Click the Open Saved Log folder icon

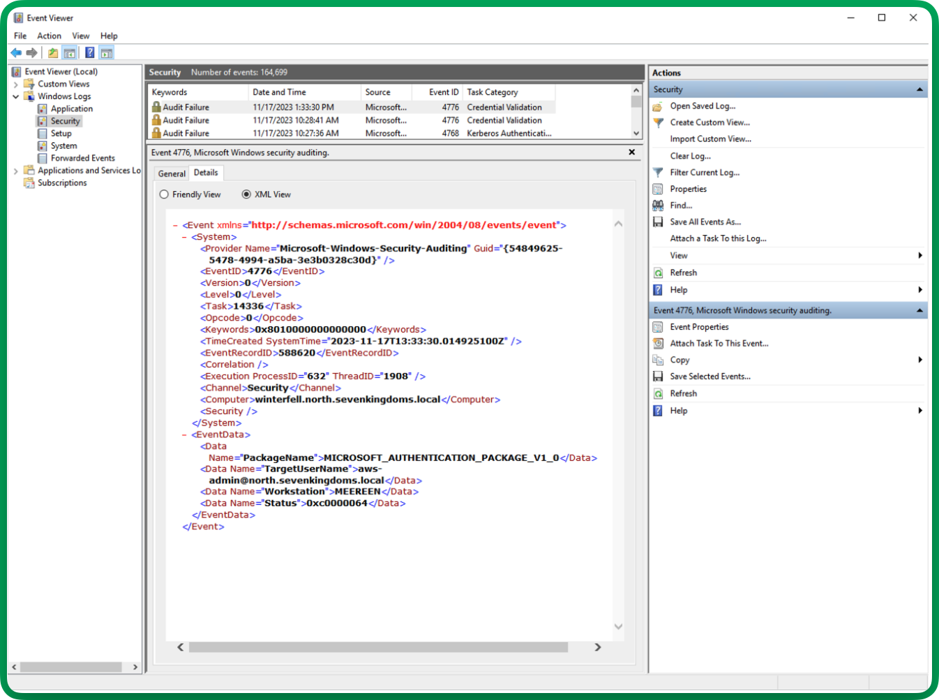pos(658,107)
